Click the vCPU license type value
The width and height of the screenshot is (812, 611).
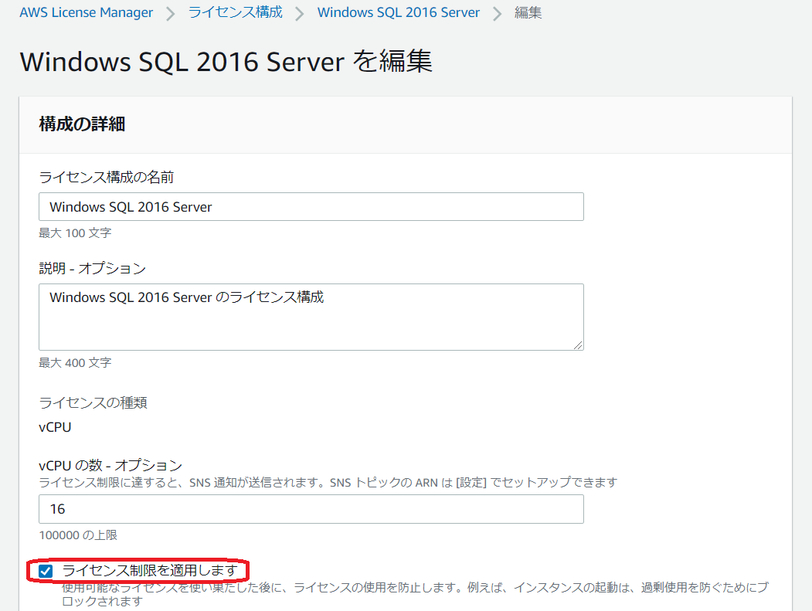tap(55, 427)
